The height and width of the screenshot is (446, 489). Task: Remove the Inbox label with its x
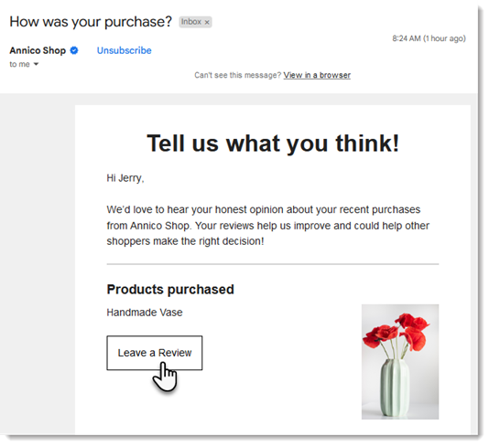click(x=207, y=22)
